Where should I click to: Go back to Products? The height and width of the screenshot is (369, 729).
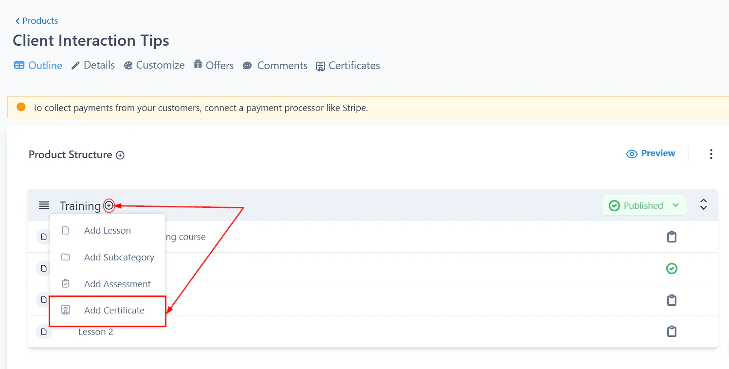pos(36,21)
